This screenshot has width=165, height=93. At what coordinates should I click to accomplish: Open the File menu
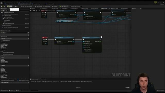(x=5, y=2)
